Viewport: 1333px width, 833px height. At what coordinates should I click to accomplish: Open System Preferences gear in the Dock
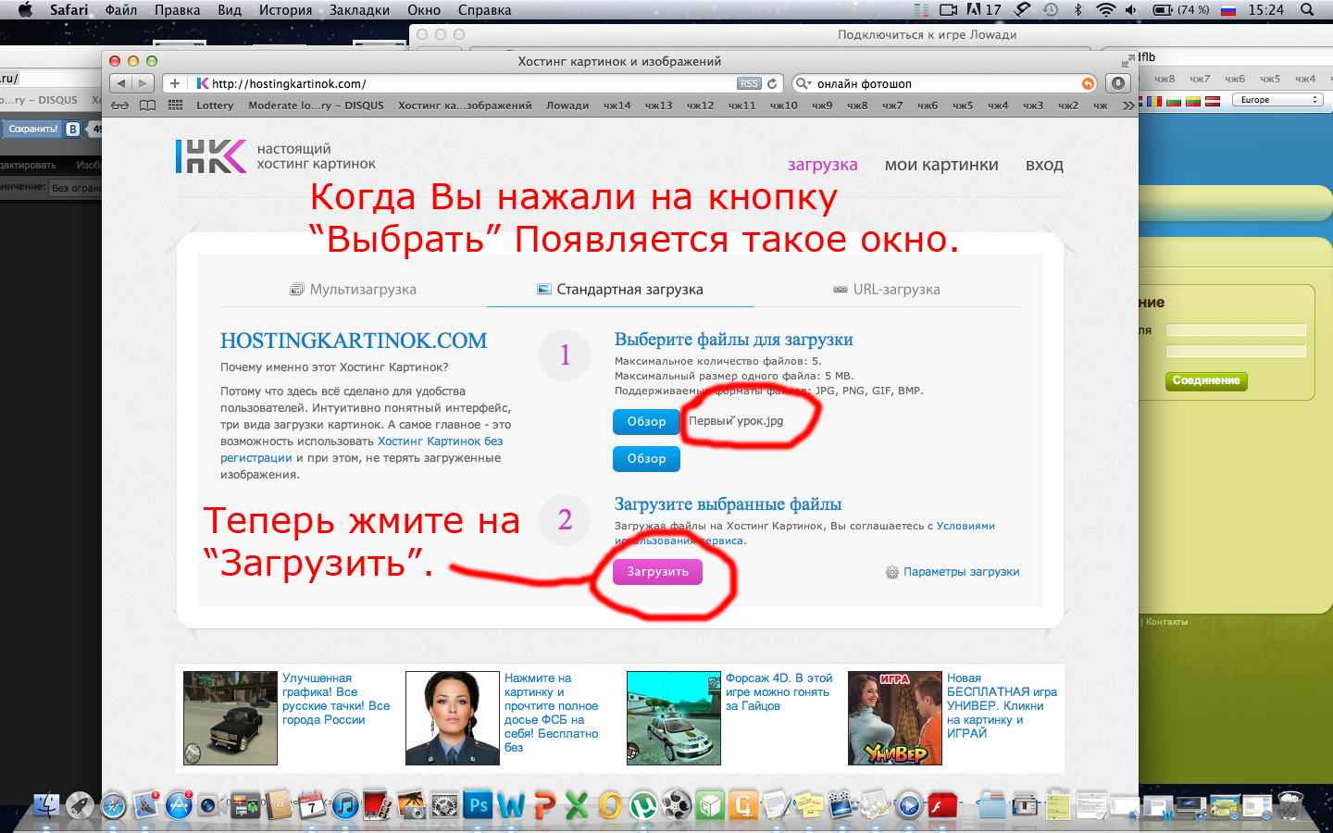tap(444, 806)
